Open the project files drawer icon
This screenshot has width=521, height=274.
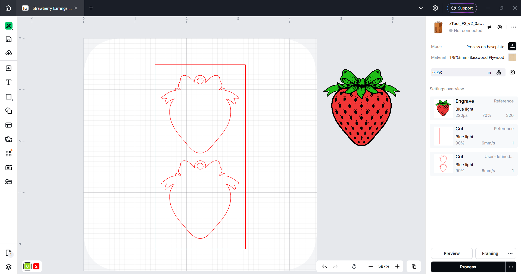9,182
